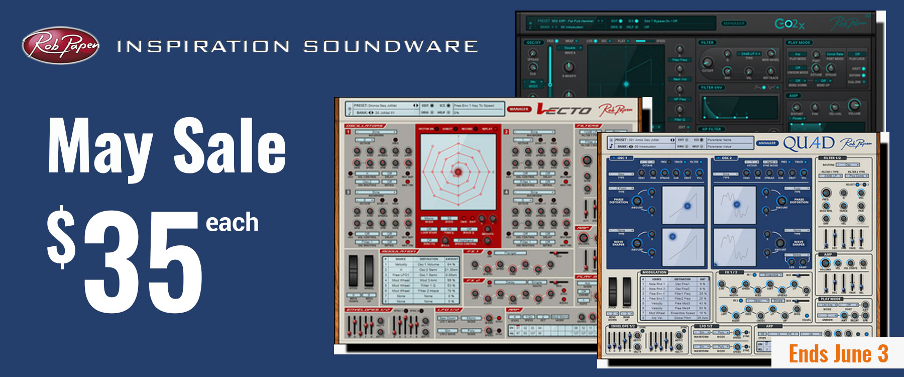Toggle Vector On in Vecto
The height and width of the screenshot is (377, 904).
pyautogui.click(x=437, y=129)
